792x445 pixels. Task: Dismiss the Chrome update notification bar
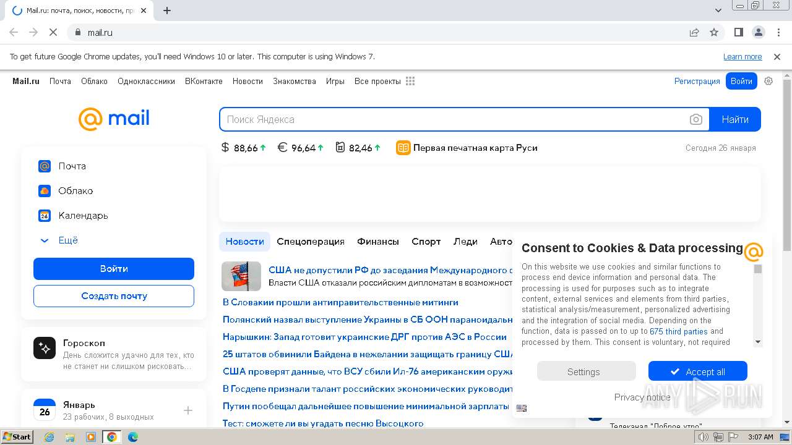[777, 57]
